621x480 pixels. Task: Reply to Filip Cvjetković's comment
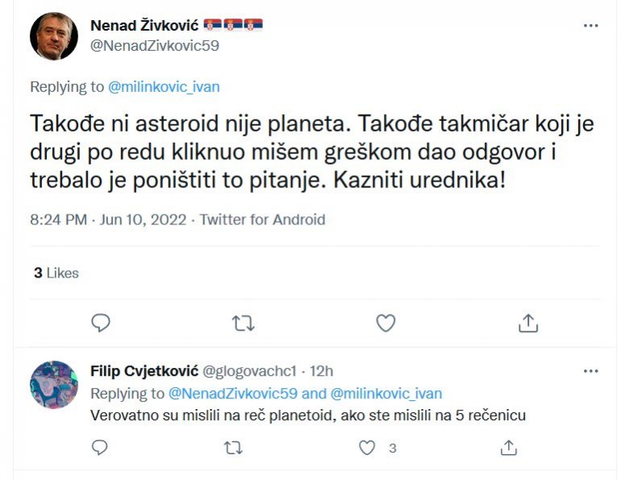[x=100, y=447]
